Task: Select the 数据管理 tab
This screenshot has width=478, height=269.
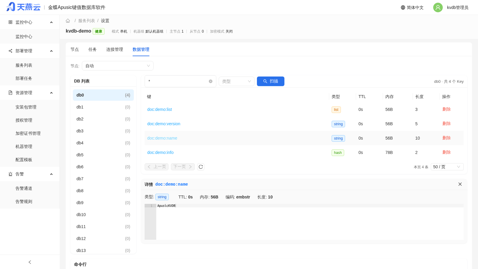Action: pyautogui.click(x=141, y=49)
